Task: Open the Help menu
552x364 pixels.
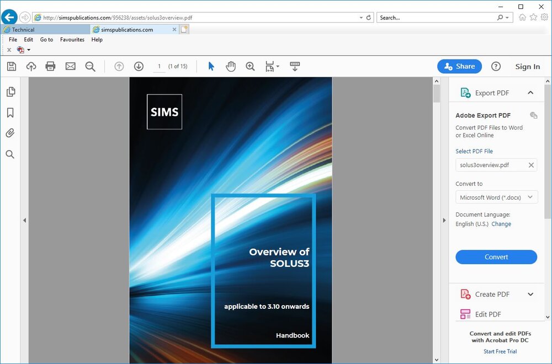Action: pos(97,39)
